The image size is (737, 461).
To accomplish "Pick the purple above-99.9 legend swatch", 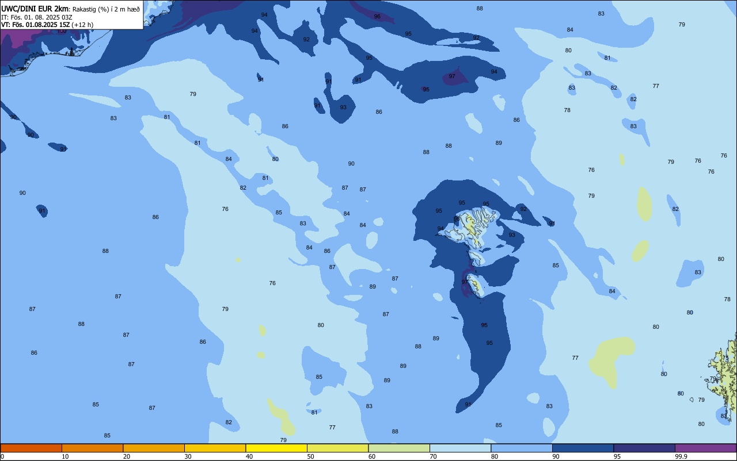I will click(705, 448).
